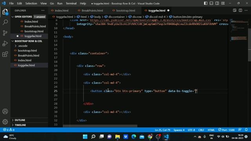
Task: Open the feedback icon in status bar
Action: pos(240,130)
